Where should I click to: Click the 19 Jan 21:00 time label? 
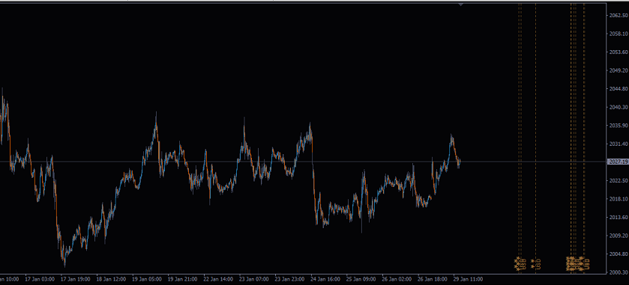tap(182, 278)
